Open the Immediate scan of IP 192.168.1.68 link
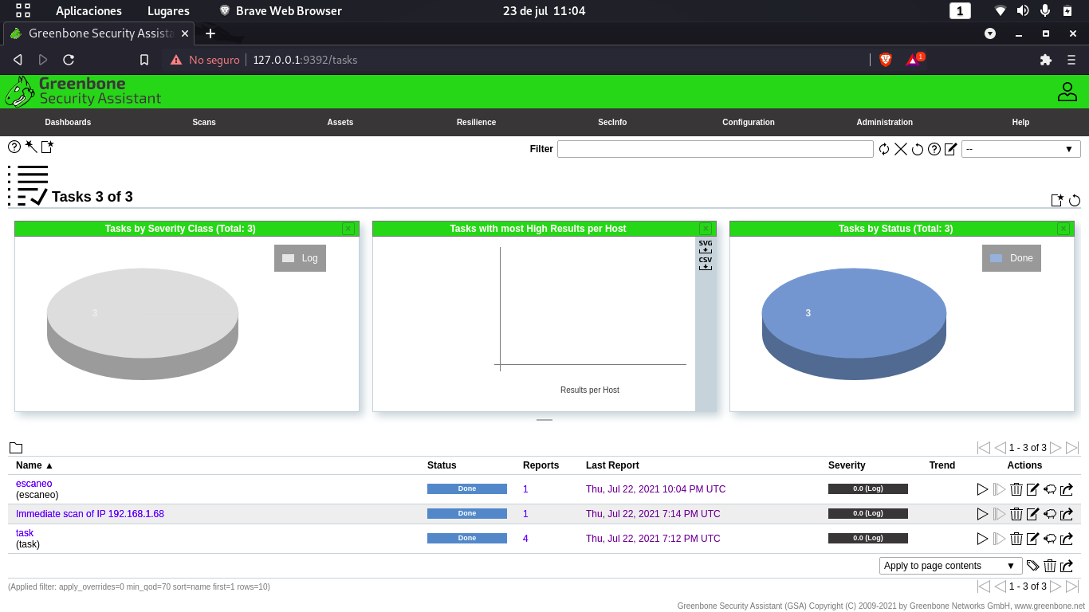This screenshot has height=612, width=1089. tap(90, 514)
